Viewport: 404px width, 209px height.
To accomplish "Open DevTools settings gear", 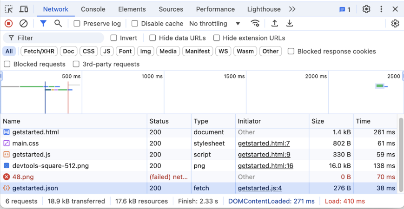I will tap(366, 9).
